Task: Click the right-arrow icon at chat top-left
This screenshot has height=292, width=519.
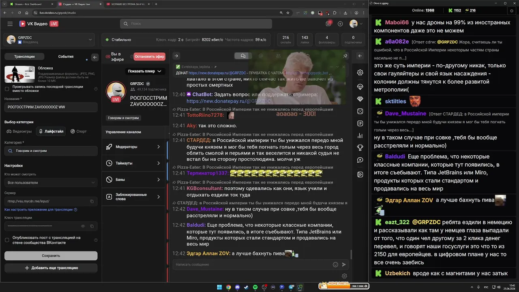Action: (x=176, y=56)
